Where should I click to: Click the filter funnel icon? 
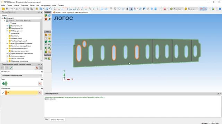111,9
